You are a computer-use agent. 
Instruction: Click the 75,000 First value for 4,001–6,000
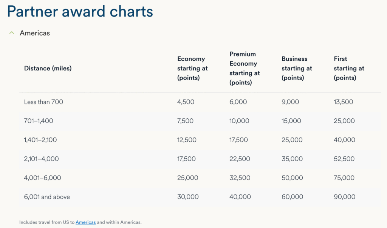(x=344, y=178)
